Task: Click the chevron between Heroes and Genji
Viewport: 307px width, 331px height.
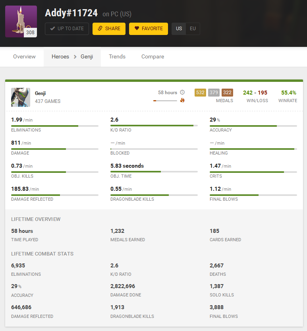Action: (x=75, y=57)
